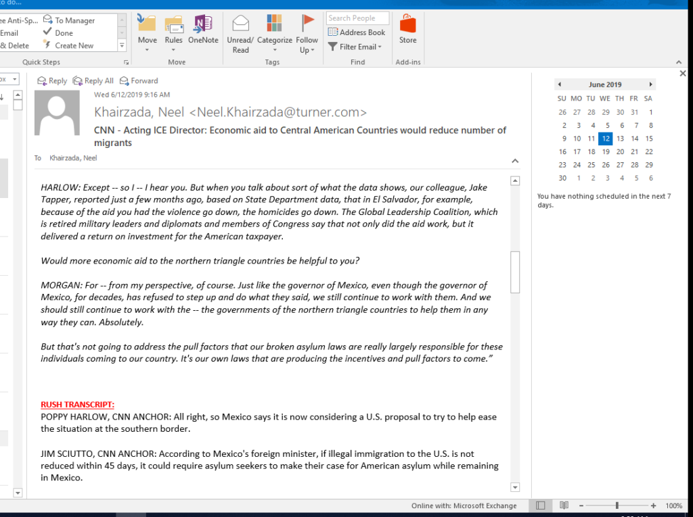
Task: Click the email date Wed 6/12/2019
Action: pyautogui.click(x=132, y=95)
